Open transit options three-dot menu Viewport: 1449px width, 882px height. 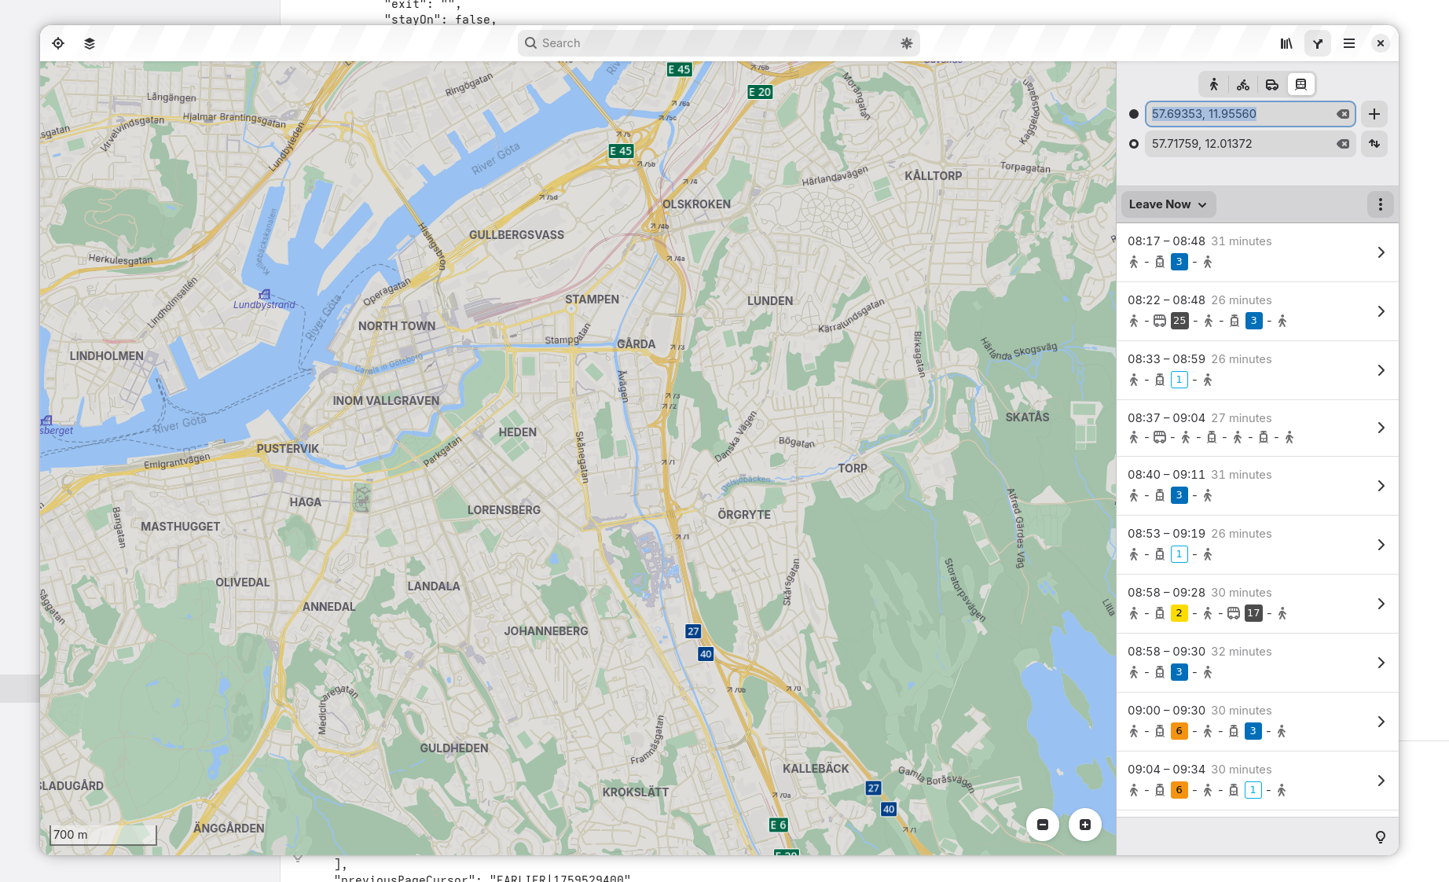coord(1381,204)
